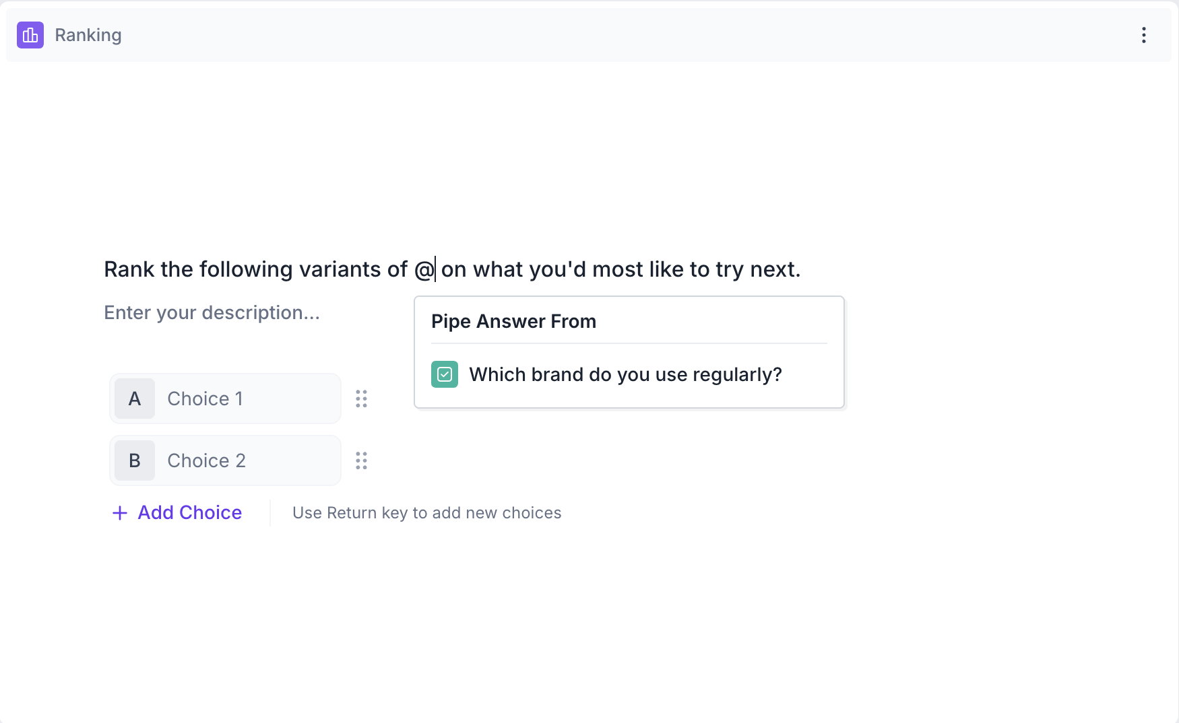Viewport: 1179px width, 723px height.
Task: Click the @ symbol in question title
Action: point(424,269)
